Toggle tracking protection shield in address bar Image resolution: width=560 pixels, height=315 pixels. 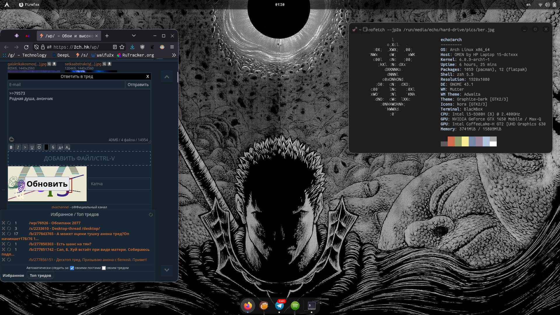tap(36, 47)
